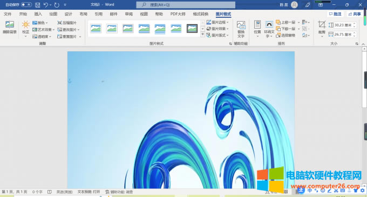367x197 pixels.
Task: Select the black double-frame picture style thumbnail
Action: [x=192, y=29]
